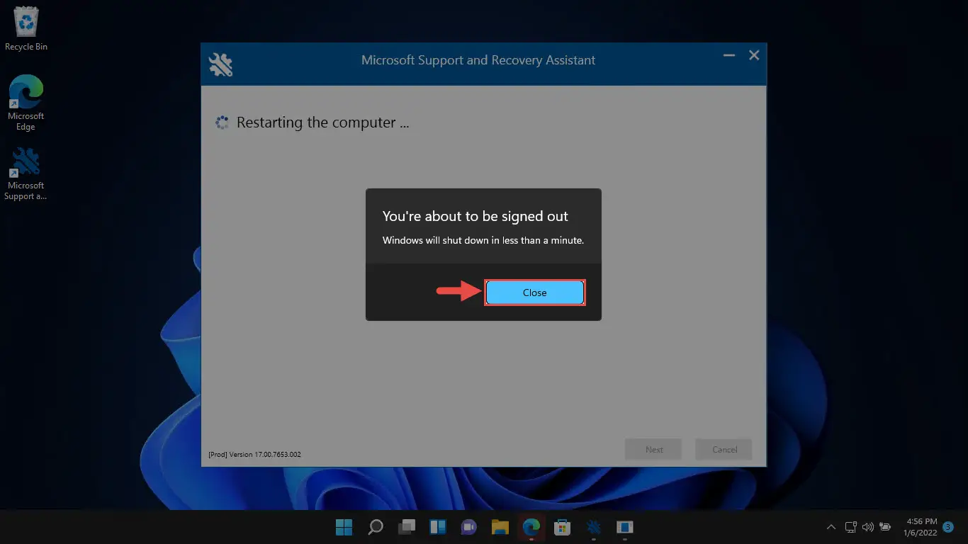Click the Support and Recovery Assistant wrench logo

(x=220, y=64)
